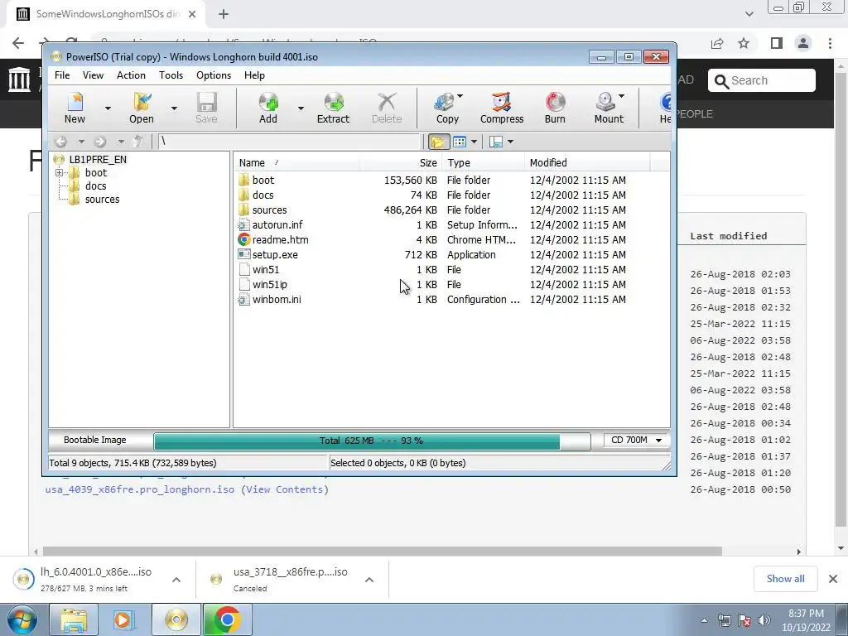The height and width of the screenshot is (636, 848).
Task: Click the Up one level icon
Action: pyautogui.click(x=138, y=142)
